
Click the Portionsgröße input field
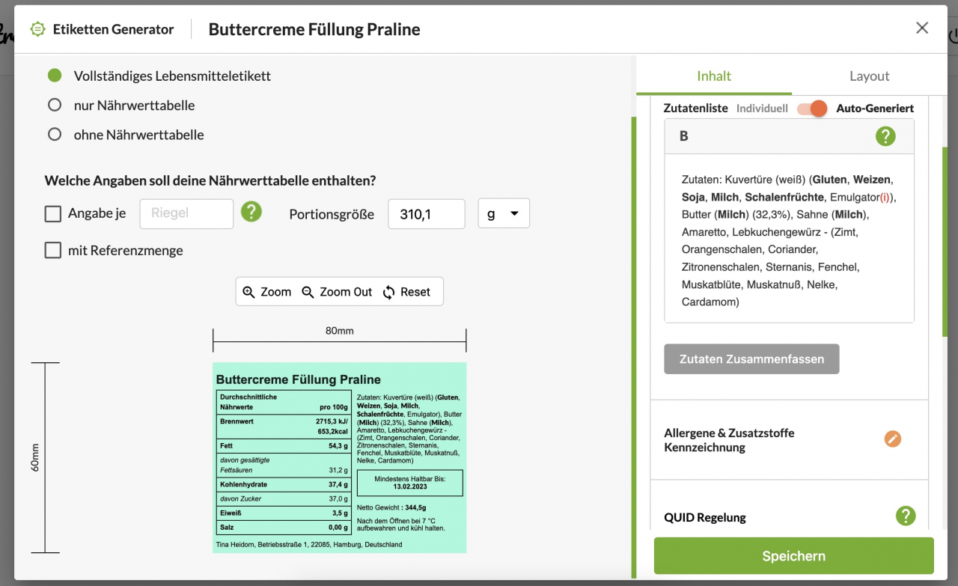(x=426, y=214)
